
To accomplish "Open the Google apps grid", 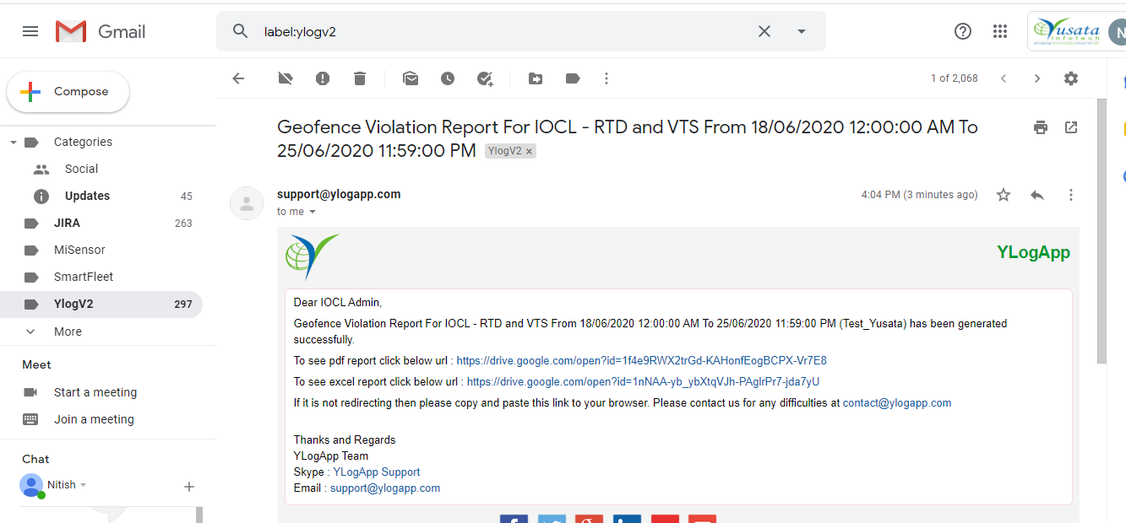I will pos(1000,31).
